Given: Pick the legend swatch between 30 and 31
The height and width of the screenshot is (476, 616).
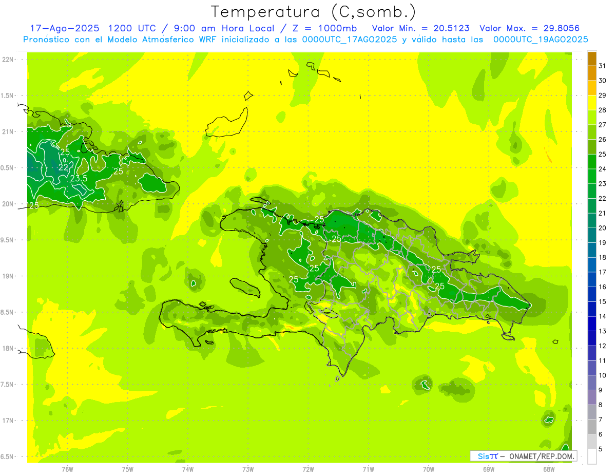Looking at the screenshot, I should pyautogui.click(x=592, y=73).
